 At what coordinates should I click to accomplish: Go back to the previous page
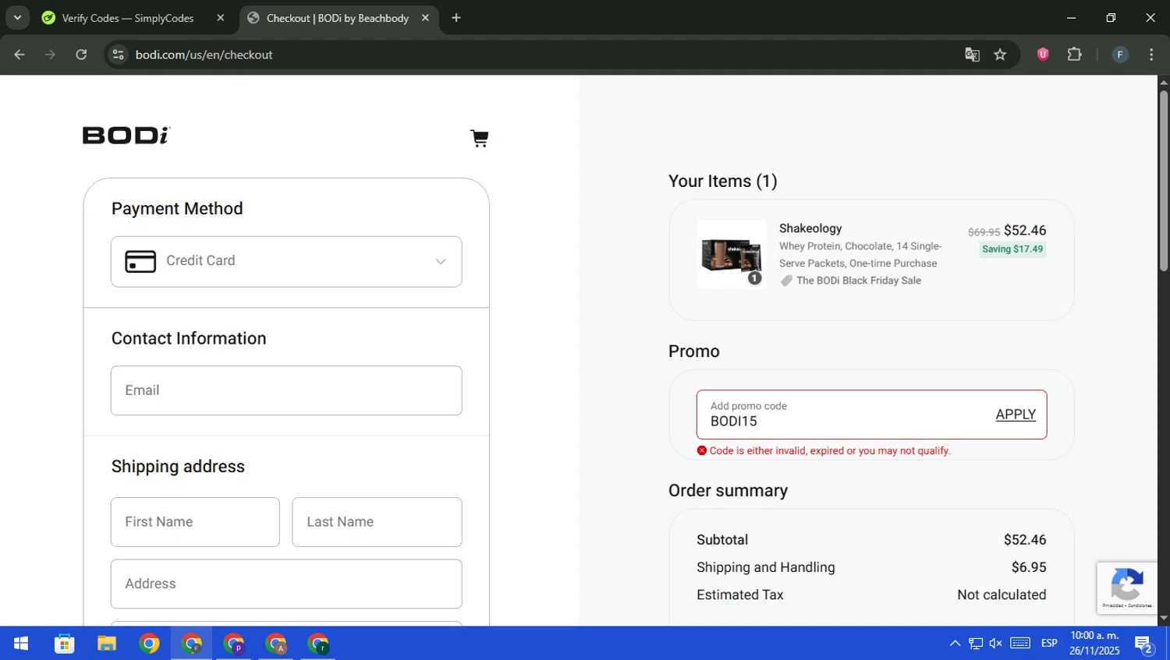[19, 55]
